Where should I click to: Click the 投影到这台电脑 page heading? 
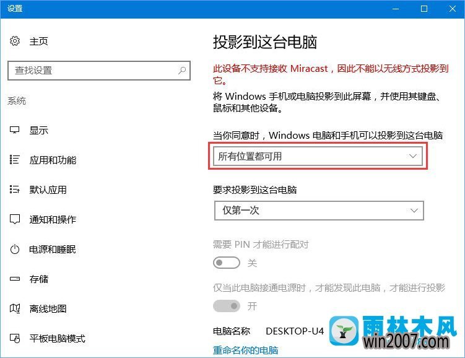265,42
